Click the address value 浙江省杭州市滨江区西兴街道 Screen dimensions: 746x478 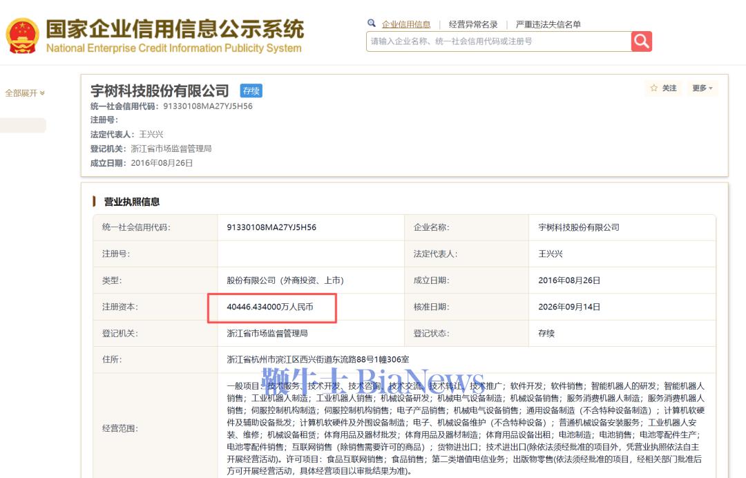pyautogui.click(x=318, y=360)
